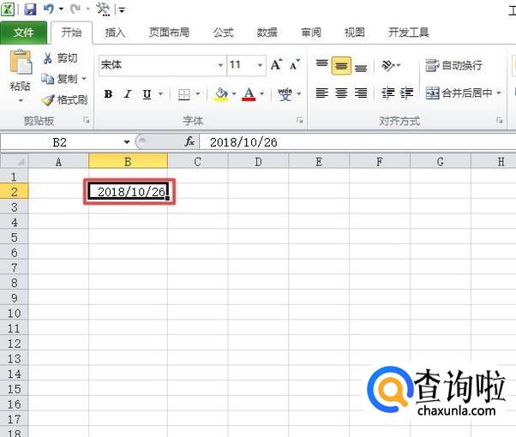Toggle Wrap Text (自动换行)
The image size is (516, 437).
pos(453,65)
